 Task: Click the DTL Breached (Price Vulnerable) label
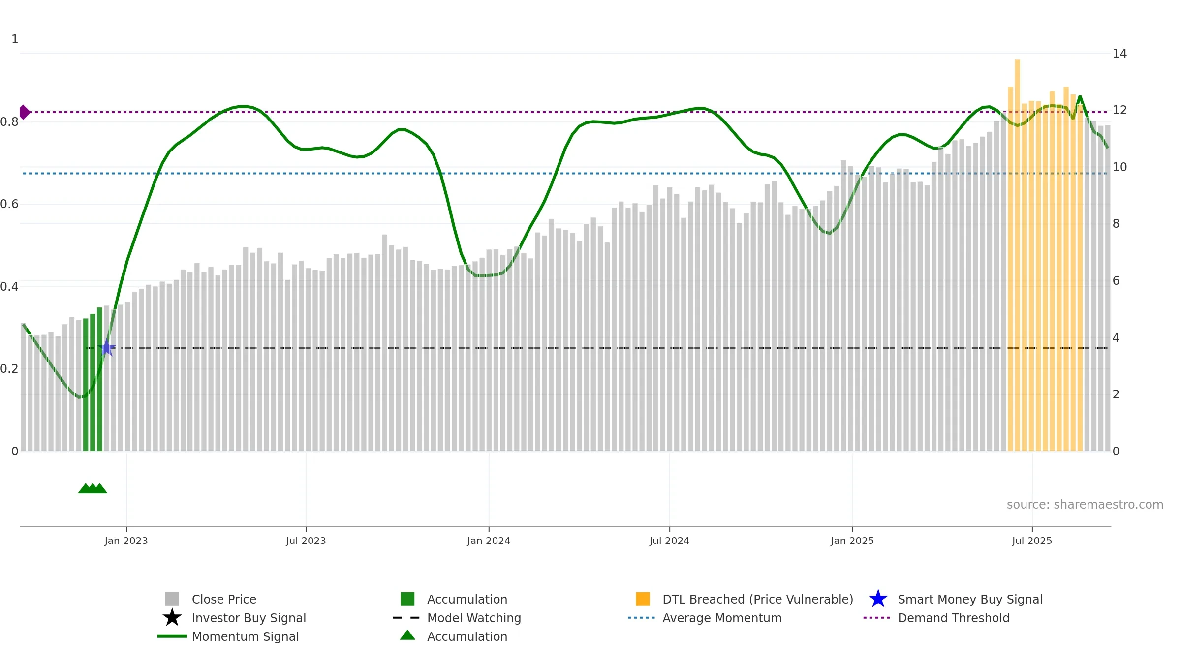click(758, 599)
